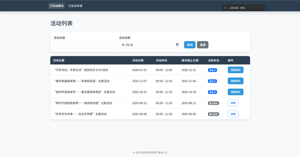Image resolution: width=300 pixels, height=157 pixels.
Task: Click the 活动日期 date input field
Action: [x=146, y=45]
